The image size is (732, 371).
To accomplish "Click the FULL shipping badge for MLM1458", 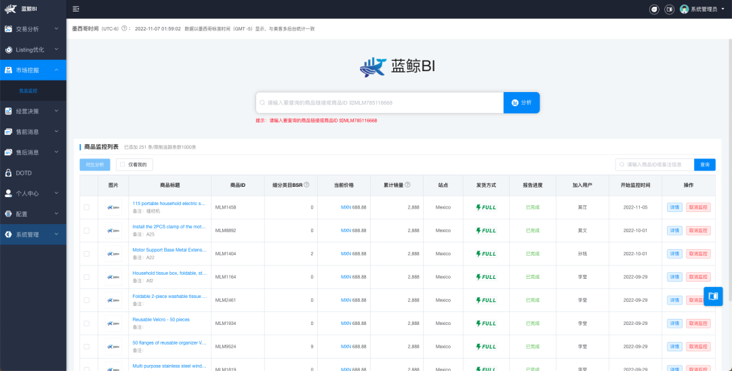I will coord(486,207).
